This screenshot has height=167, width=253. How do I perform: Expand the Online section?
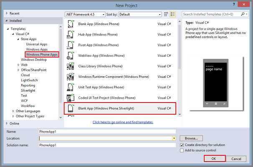coord(7,123)
